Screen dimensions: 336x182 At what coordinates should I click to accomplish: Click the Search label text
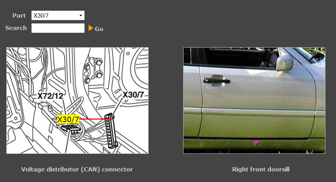(x=16, y=28)
